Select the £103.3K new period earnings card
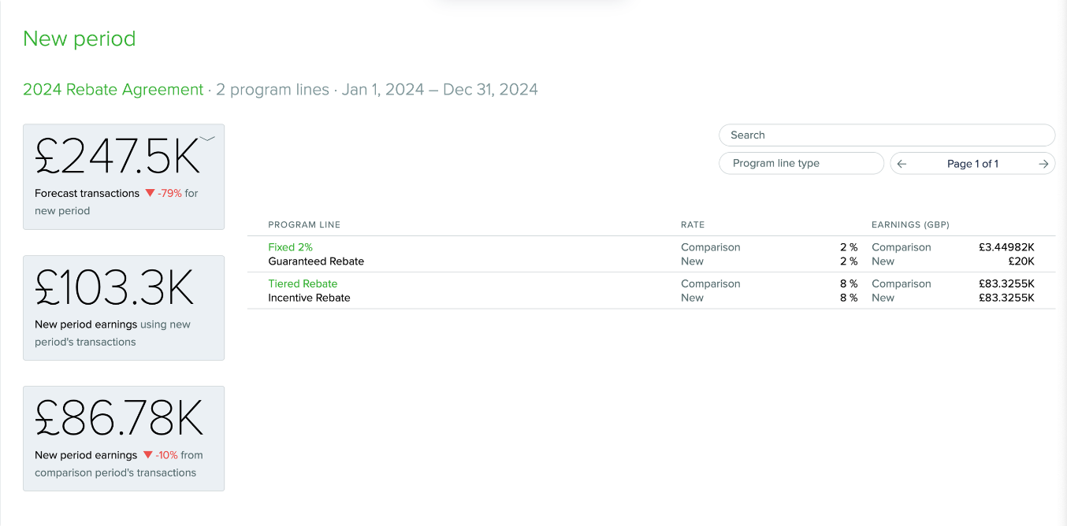This screenshot has width=1067, height=526. tap(124, 308)
